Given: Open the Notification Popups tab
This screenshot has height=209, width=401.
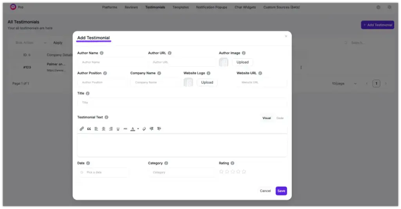Looking at the screenshot, I should click(x=212, y=7).
